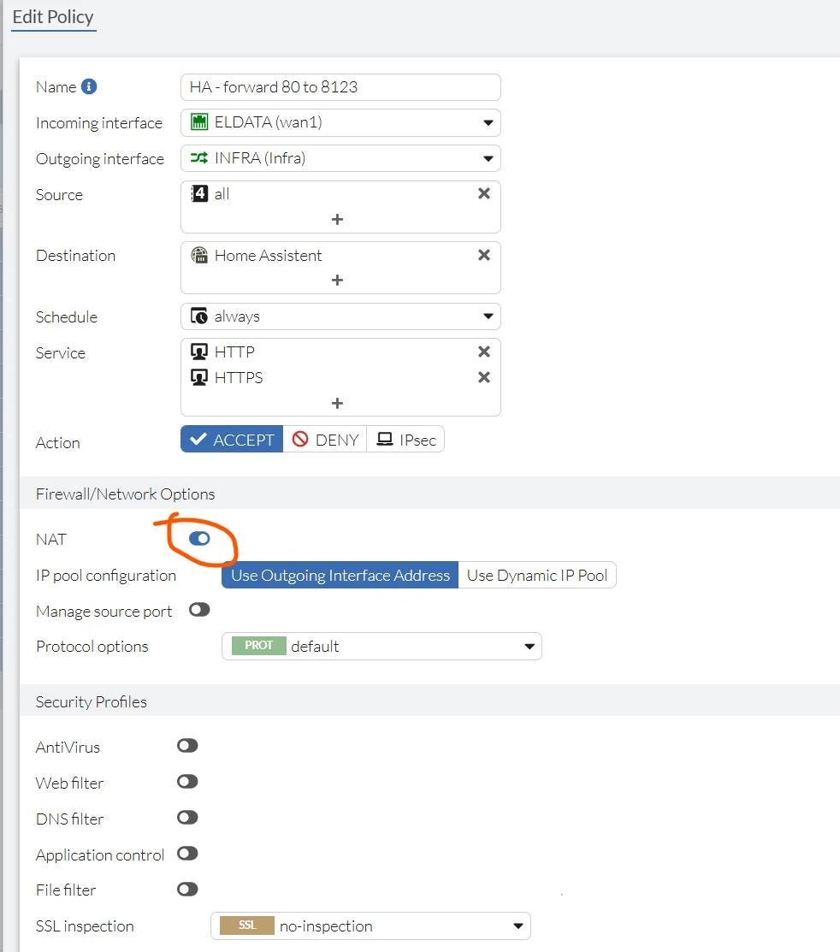Click the green PROT badge in Protocol options
Viewport: 840px width, 952px height.
(x=258, y=646)
